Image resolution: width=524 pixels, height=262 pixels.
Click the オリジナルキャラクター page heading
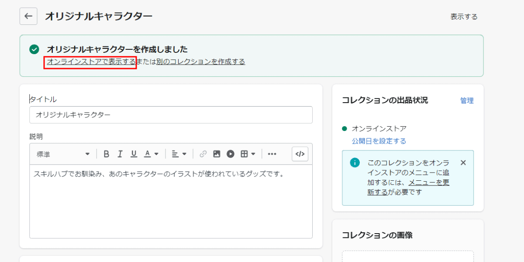pos(99,16)
